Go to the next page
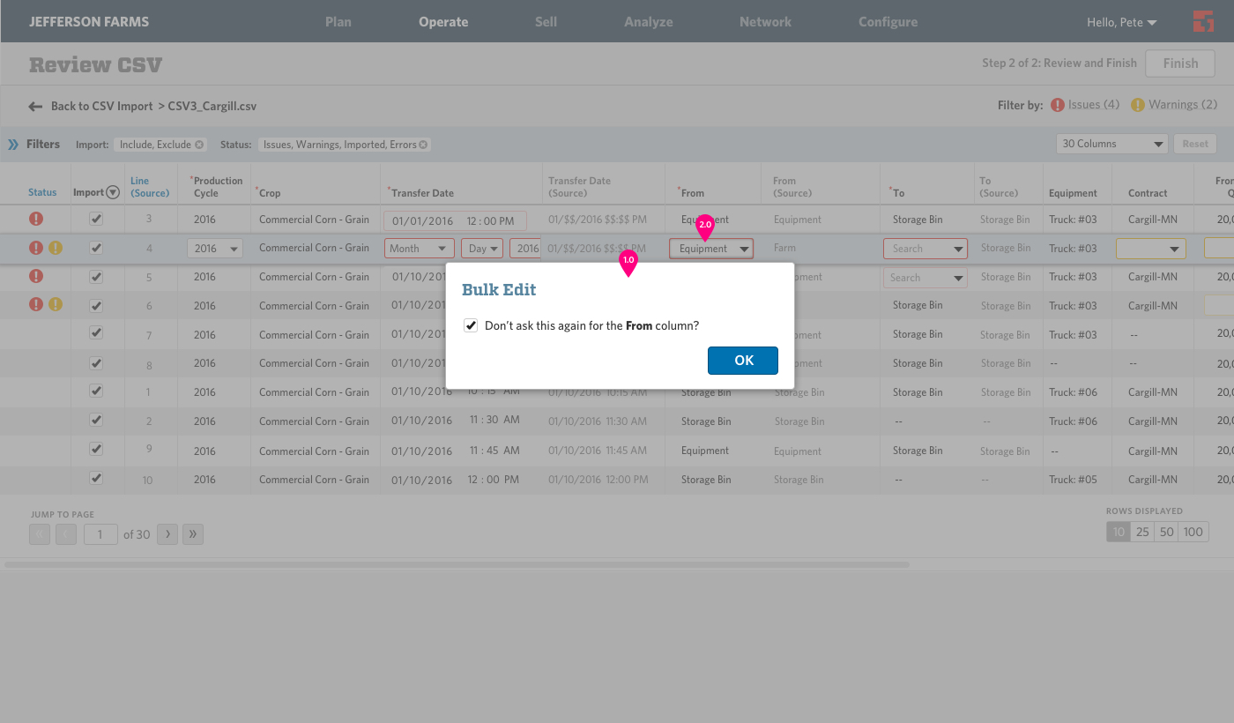The width and height of the screenshot is (1234, 723). [x=167, y=533]
